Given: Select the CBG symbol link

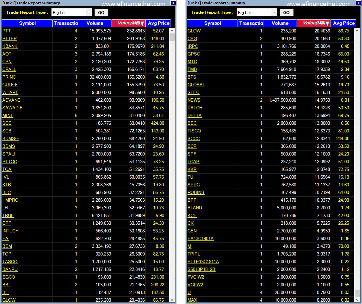Looking at the screenshot, I should [x=192, y=38].
